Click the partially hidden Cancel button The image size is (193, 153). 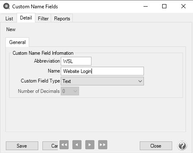[51, 146]
